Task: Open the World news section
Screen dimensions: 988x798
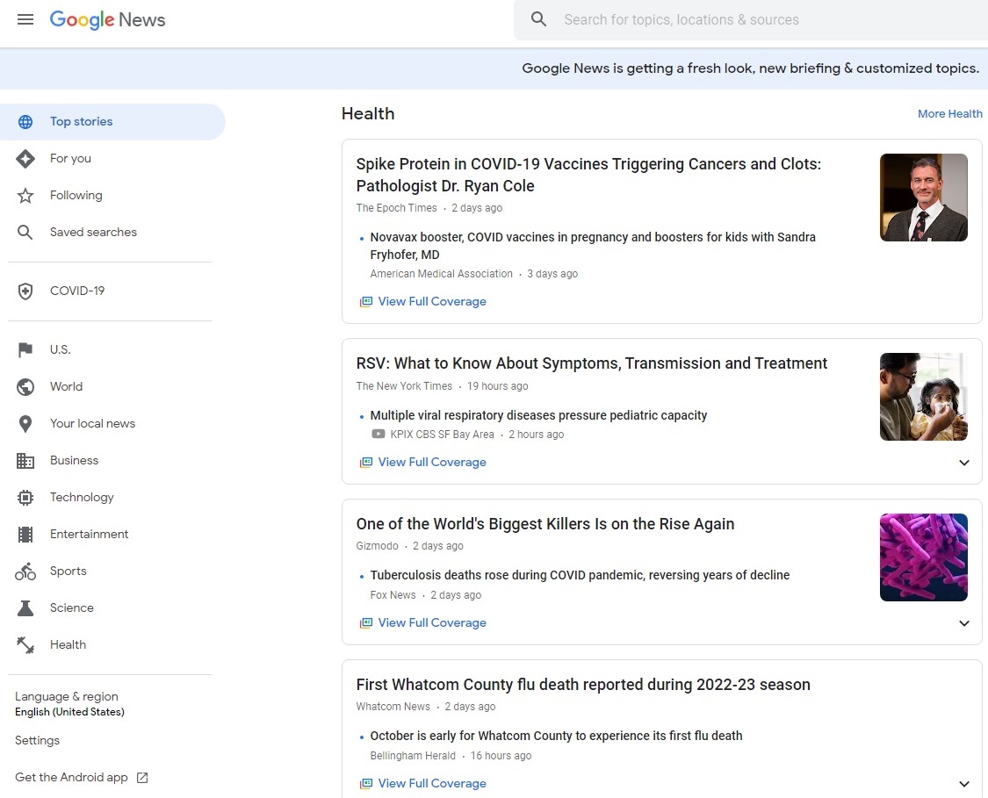Action: [x=66, y=387]
